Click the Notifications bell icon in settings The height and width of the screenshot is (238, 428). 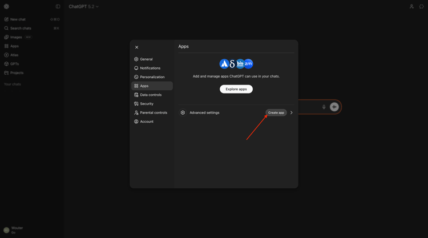[x=136, y=68]
